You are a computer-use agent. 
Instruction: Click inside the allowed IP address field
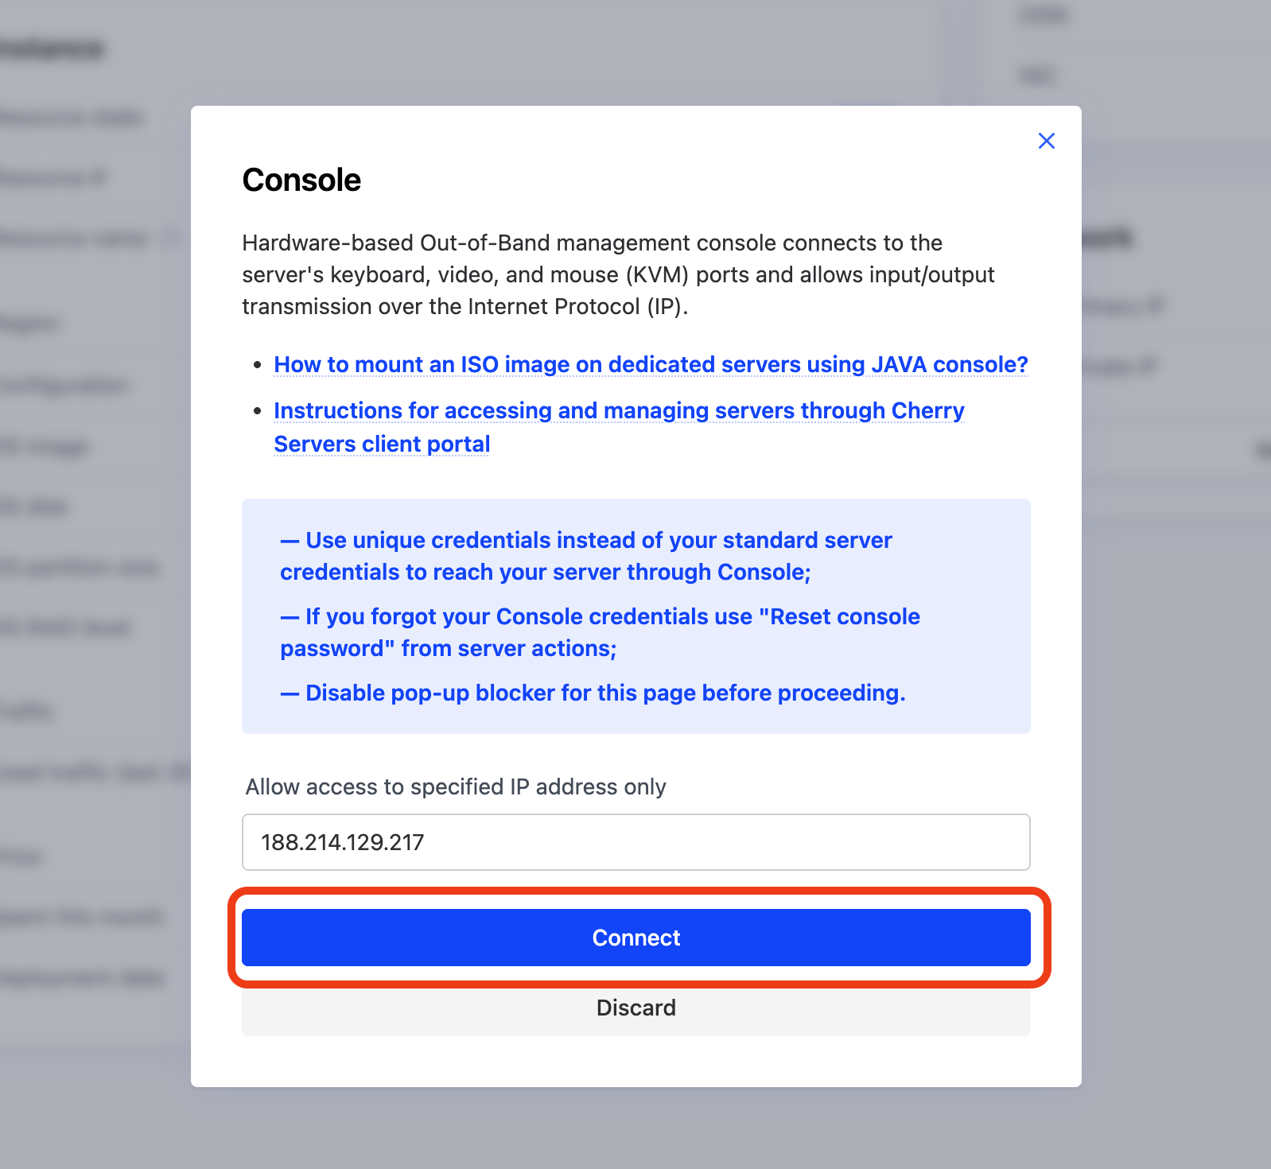635,842
